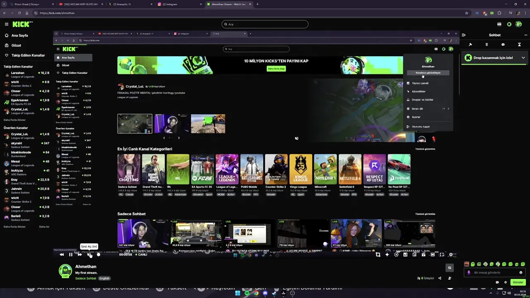Open BarisG recommended channel
The height and width of the screenshot is (298, 530).
pyautogui.click(x=26, y=218)
